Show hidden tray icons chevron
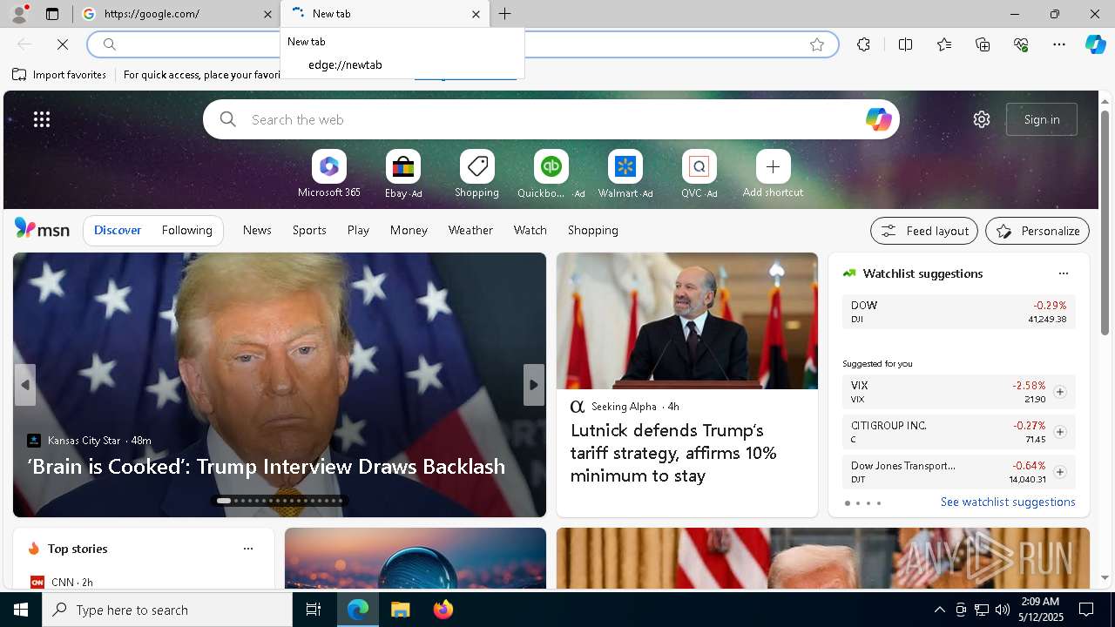The width and height of the screenshot is (1115, 627). pos(939,610)
